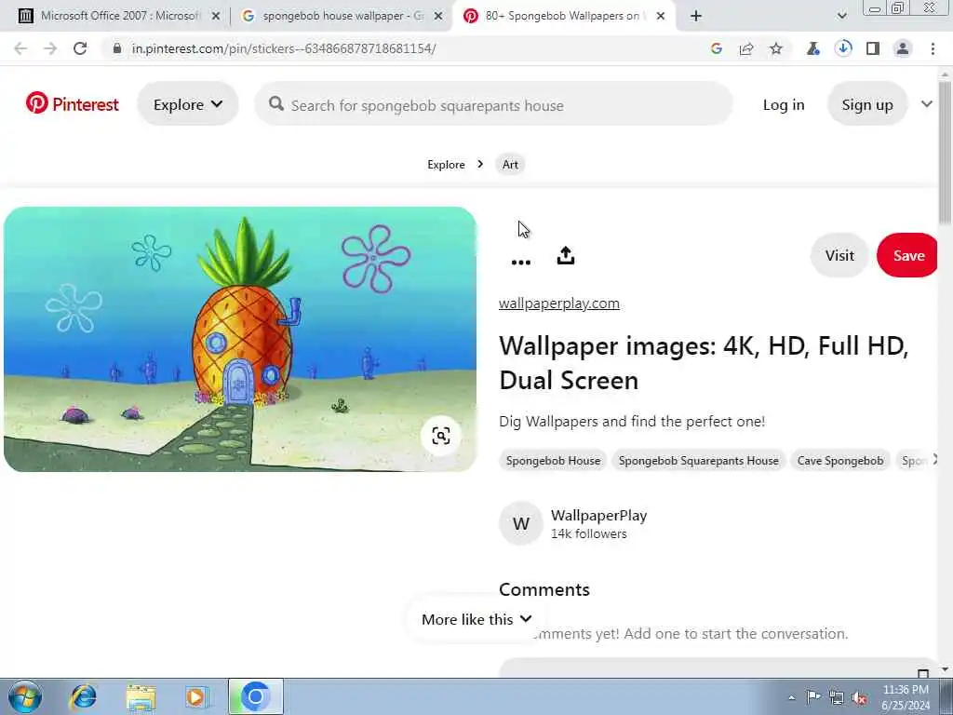Click the Log in button
953x715 pixels.
(x=784, y=104)
